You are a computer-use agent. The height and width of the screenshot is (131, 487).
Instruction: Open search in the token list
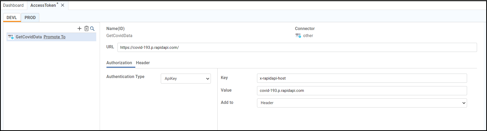point(92,28)
